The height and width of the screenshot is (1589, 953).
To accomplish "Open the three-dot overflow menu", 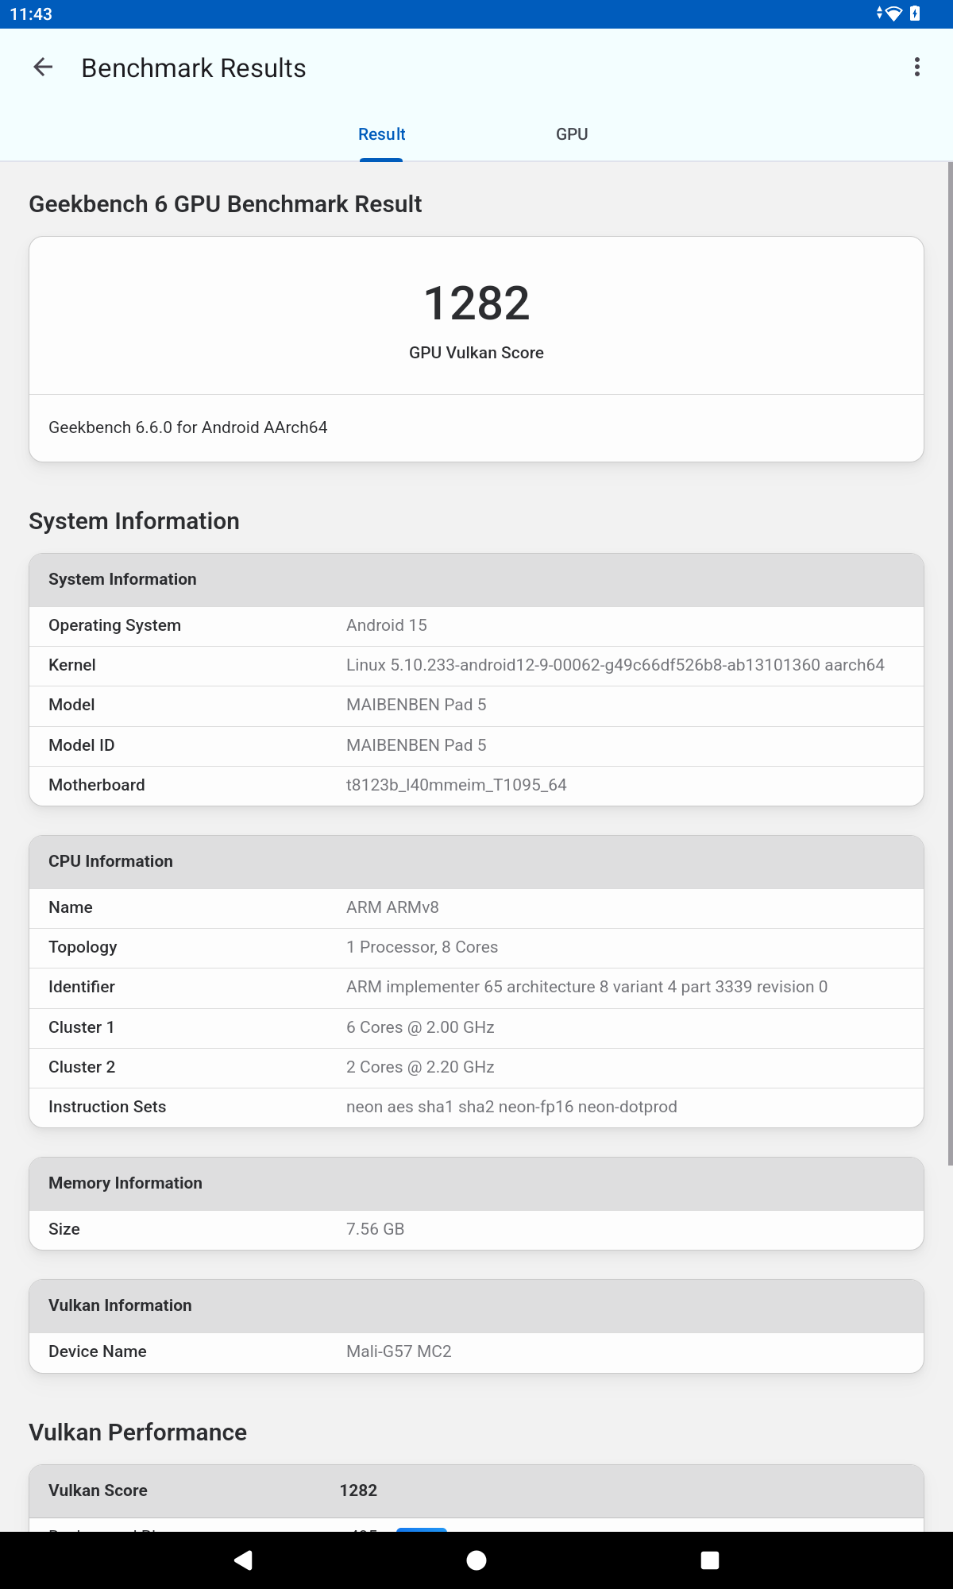I will [917, 68].
